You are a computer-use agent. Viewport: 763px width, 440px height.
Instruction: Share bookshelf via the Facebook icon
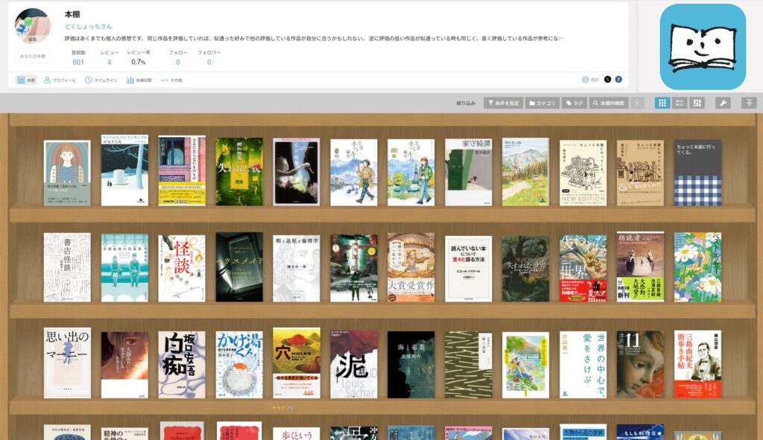618,79
